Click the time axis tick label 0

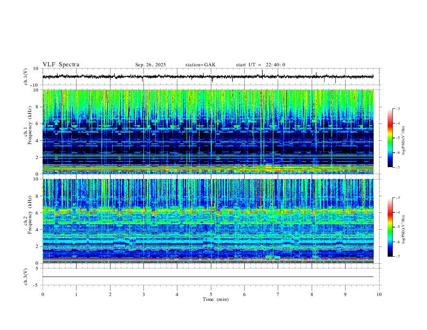click(x=43, y=294)
